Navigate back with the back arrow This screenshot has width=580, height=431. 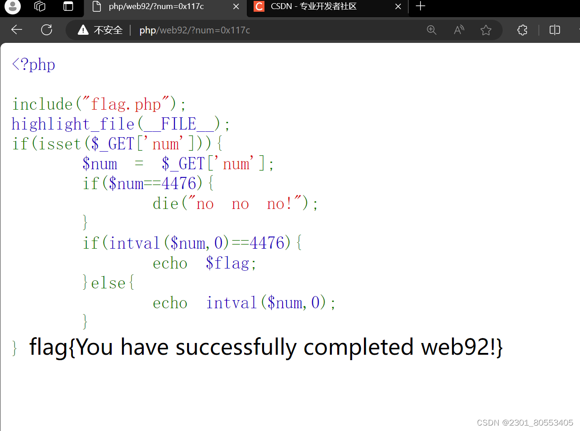[x=16, y=30]
